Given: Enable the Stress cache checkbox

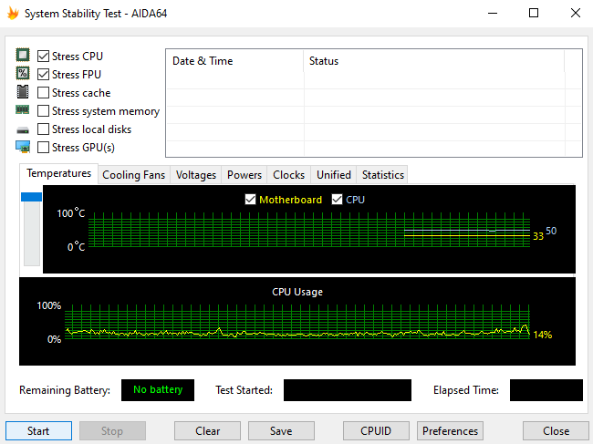Looking at the screenshot, I should coord(43,93).
